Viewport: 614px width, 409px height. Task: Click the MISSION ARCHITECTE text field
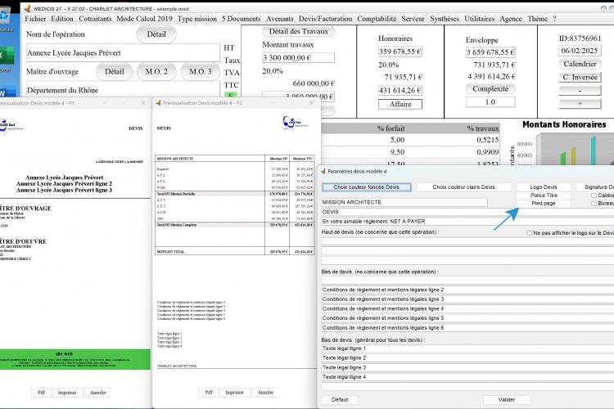(404, 202)
